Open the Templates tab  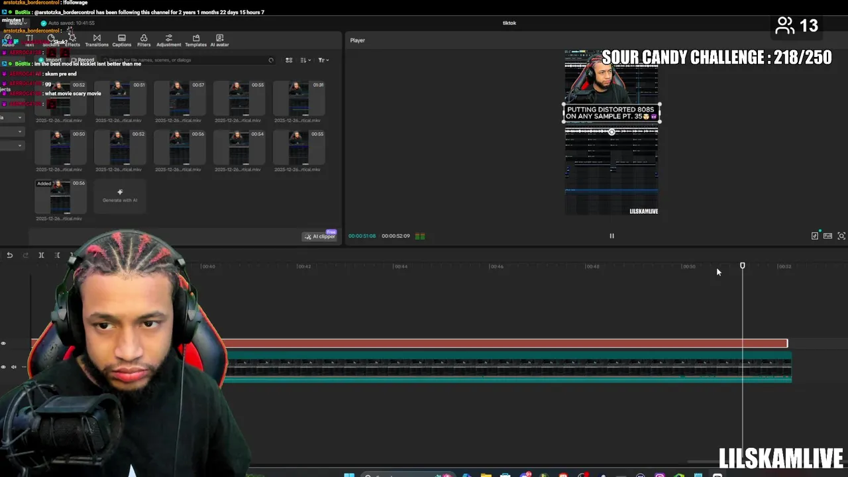pyautogui.click(x=196, y=40)
